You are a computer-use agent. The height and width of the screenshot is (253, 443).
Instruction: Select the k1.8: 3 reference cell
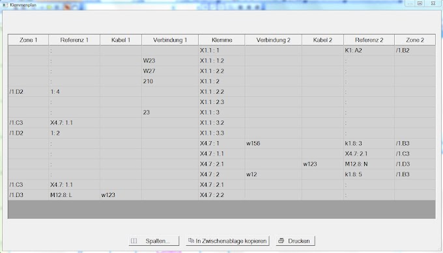pos(369,143)
